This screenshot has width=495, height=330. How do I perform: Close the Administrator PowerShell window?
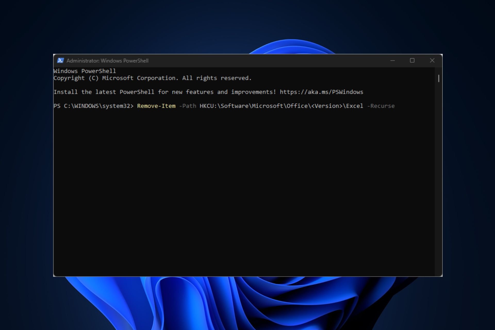[432, 61]
